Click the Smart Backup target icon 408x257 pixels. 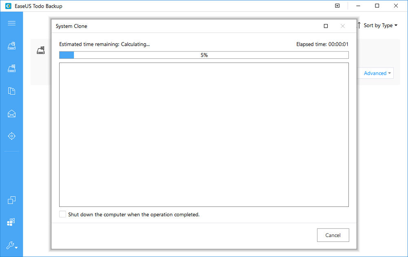click(11, 136)
